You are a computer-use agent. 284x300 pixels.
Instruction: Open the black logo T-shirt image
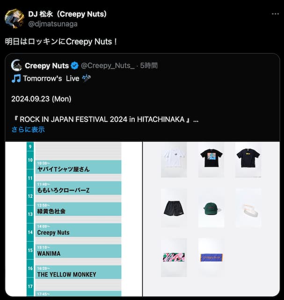coord(248,160)
